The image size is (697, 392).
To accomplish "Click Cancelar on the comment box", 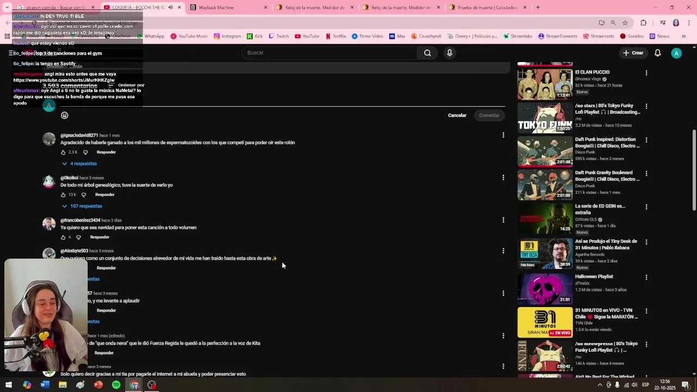I will click(457, 115).
